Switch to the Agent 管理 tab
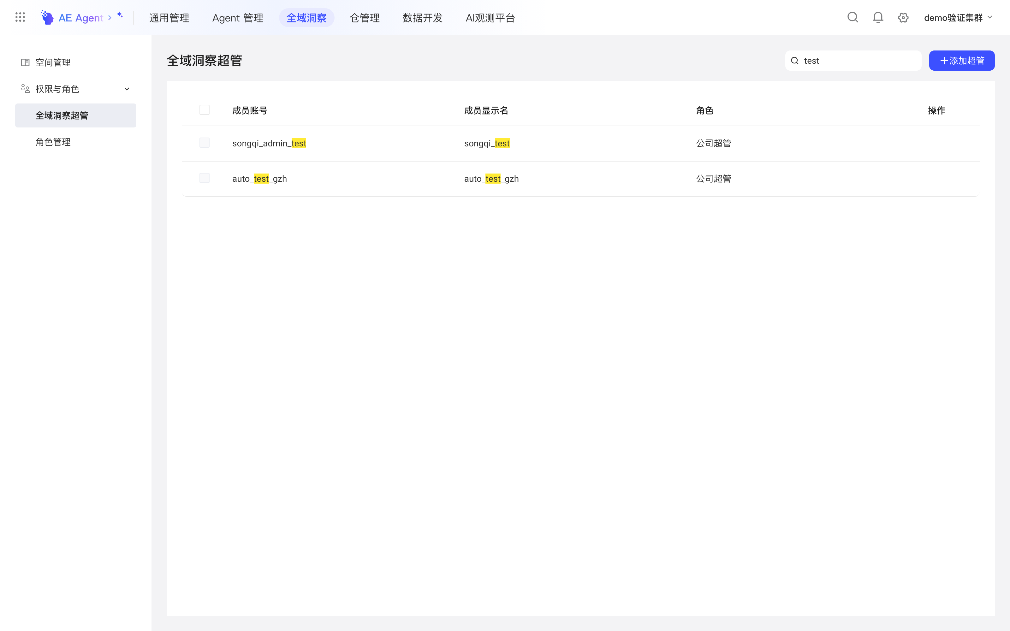 pos(237,18)
